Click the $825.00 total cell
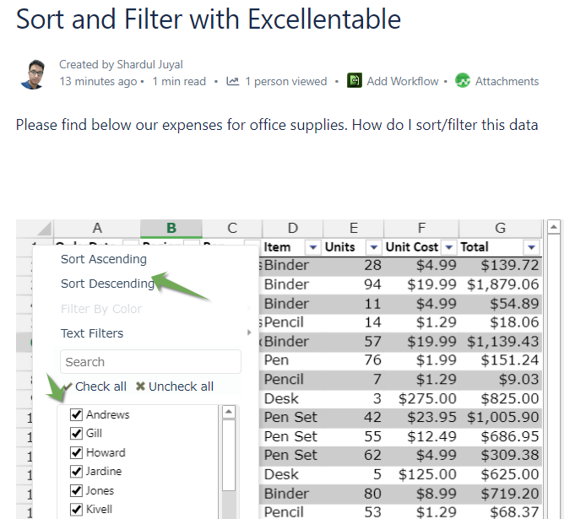The height and width of the screenshot is (519, 575). (500, 398)
